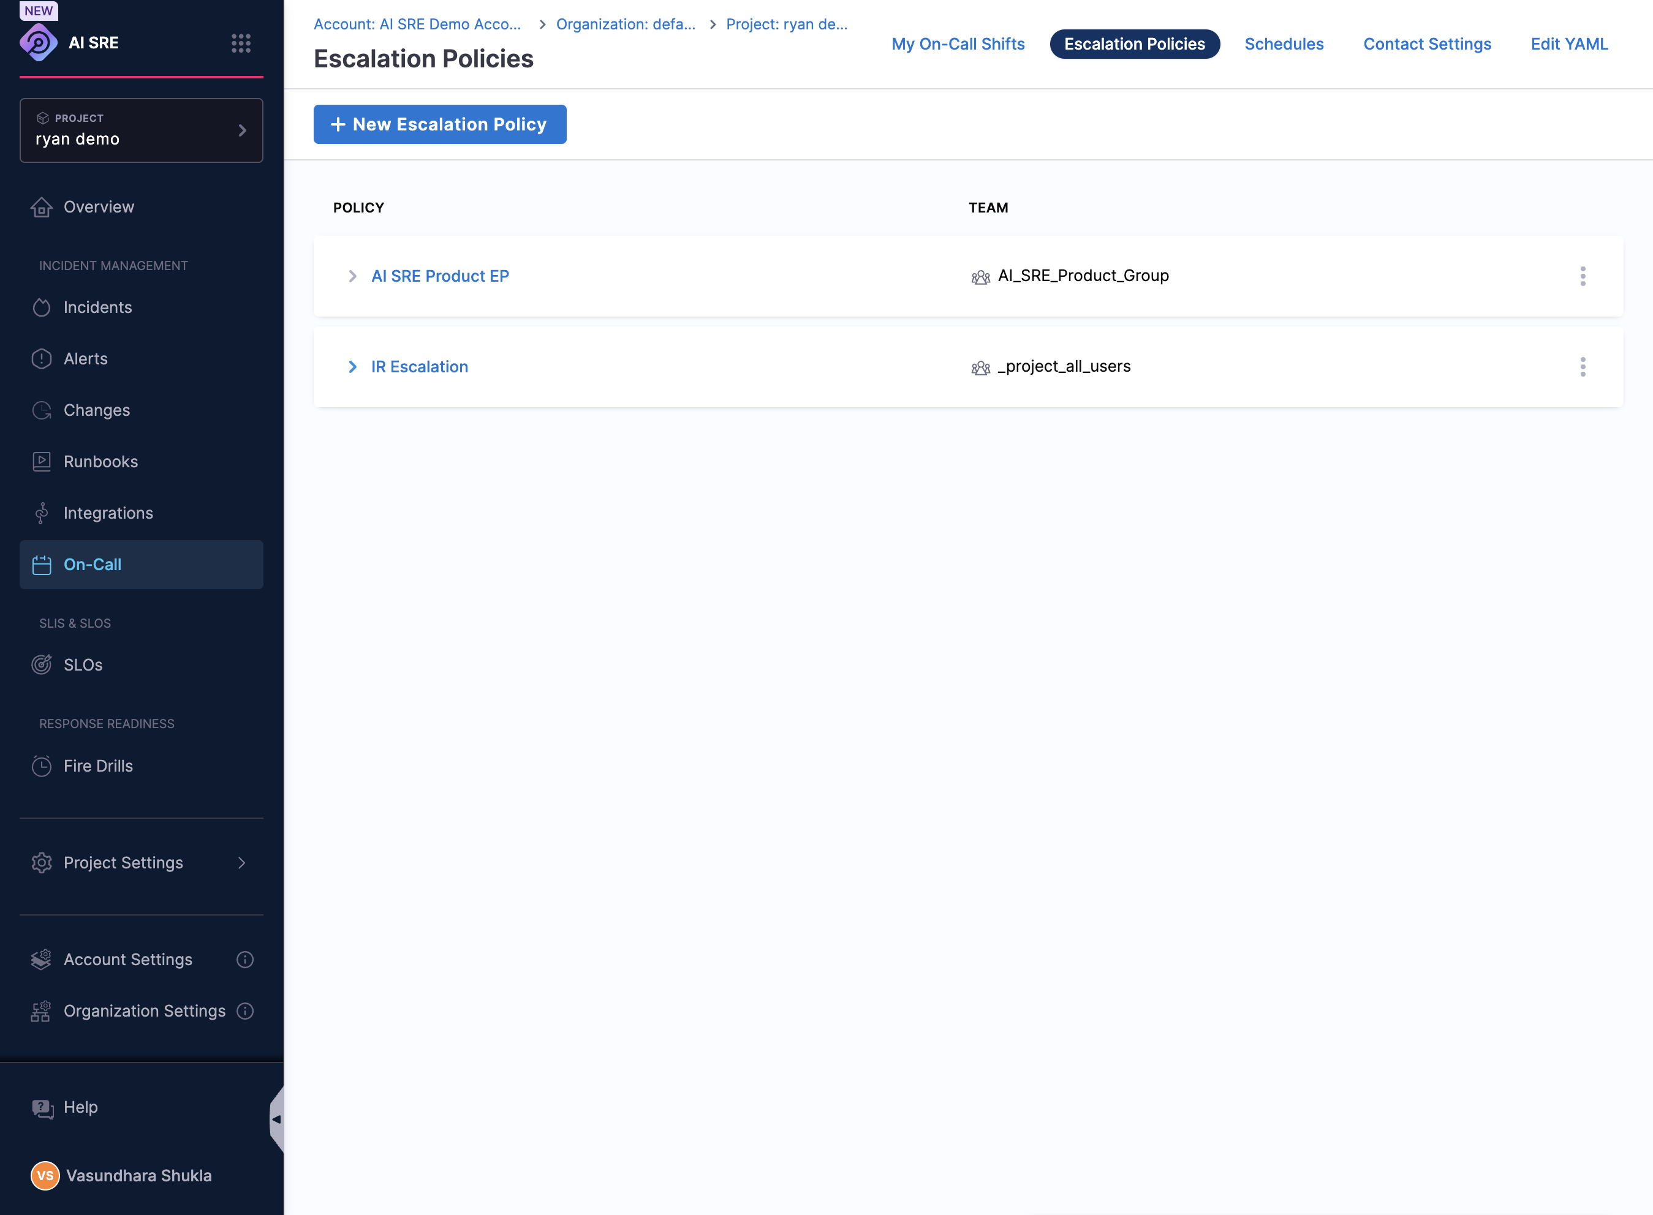Click the team icon beside _project_all_users

981,367
